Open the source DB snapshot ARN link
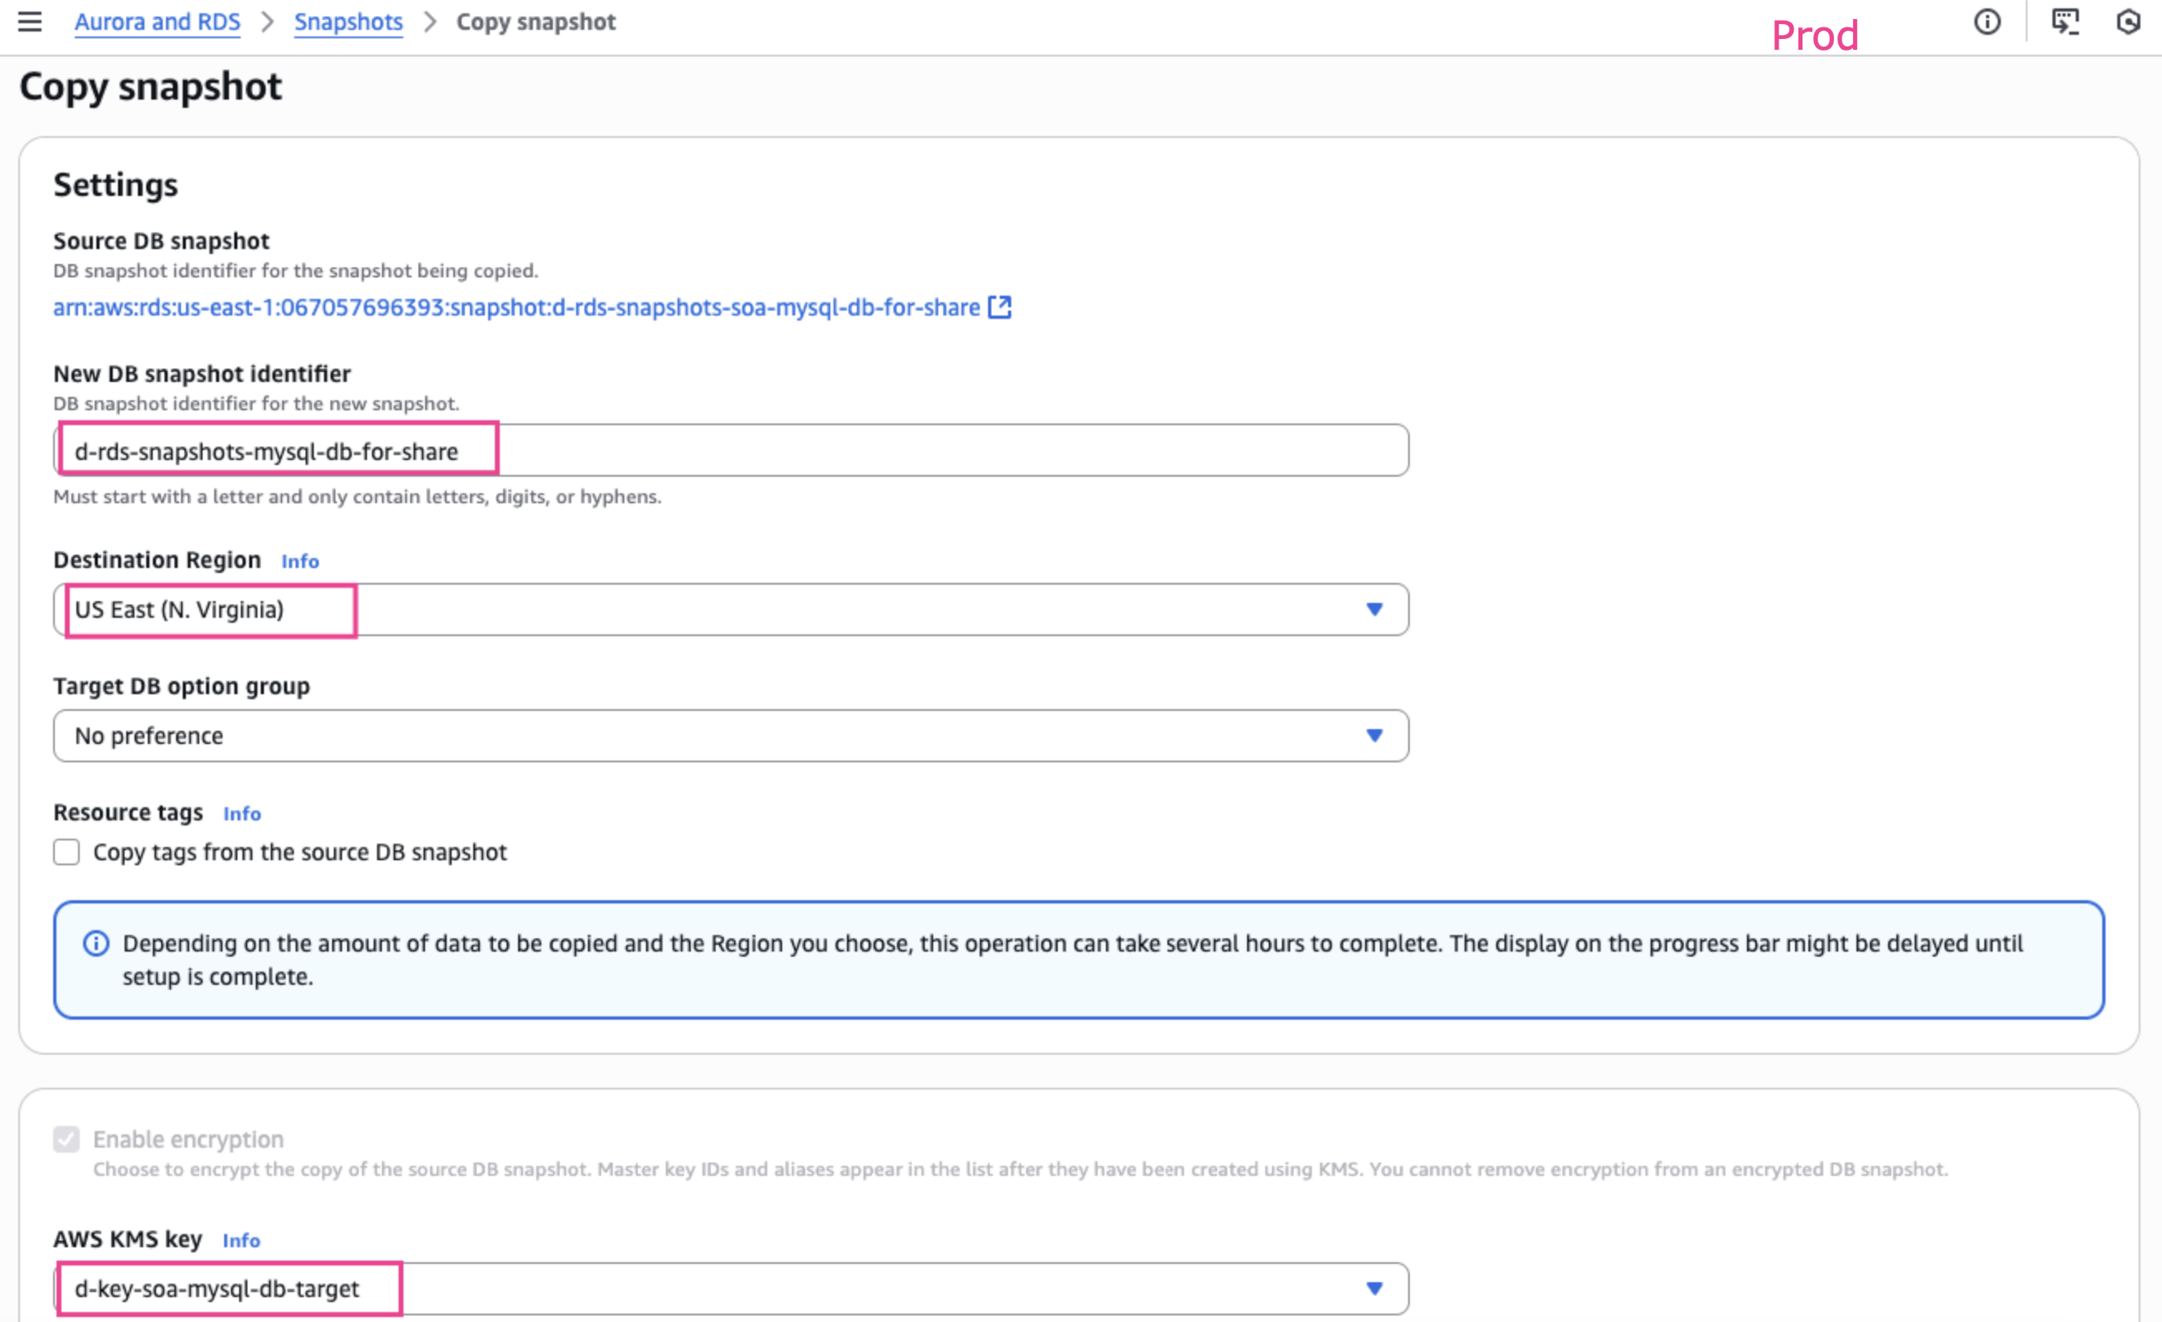The height and width of the screenshot is (1322, 2162). (x=516, y=307)
